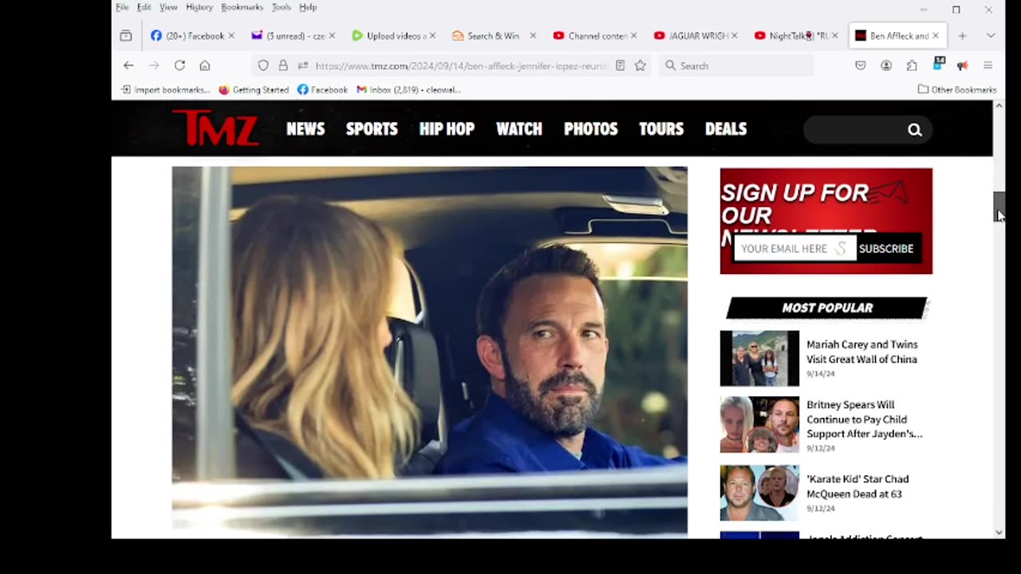Screen dimensions: 1021x574
Task: Click the site padlock security icon
Action: (x=283, y=65)
